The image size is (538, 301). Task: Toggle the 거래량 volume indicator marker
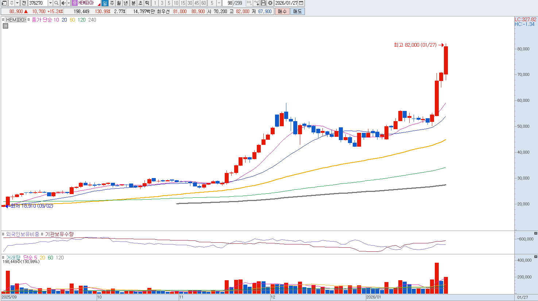point(3,258)
